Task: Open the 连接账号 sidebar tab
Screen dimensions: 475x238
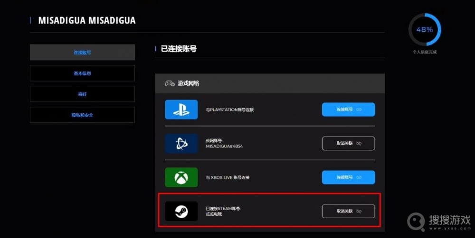Action: click(x=82, y=52)
